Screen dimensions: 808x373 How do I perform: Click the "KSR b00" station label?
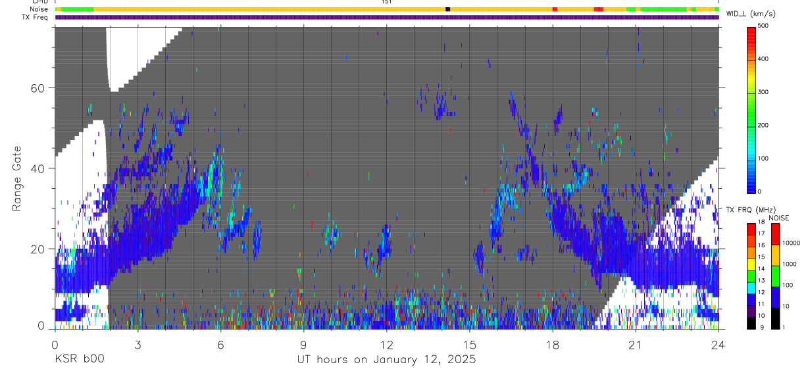click(79, 360)
